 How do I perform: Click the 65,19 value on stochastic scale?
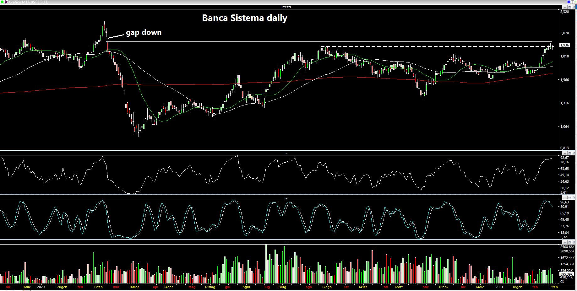564,213
